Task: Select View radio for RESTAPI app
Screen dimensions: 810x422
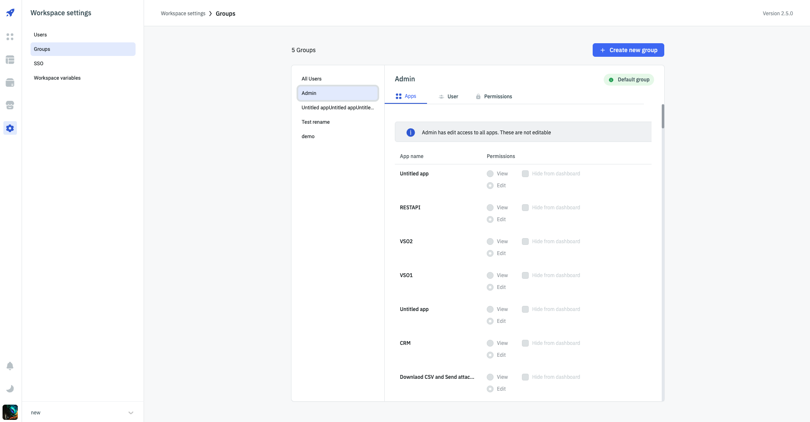Action: pos(490,208)
